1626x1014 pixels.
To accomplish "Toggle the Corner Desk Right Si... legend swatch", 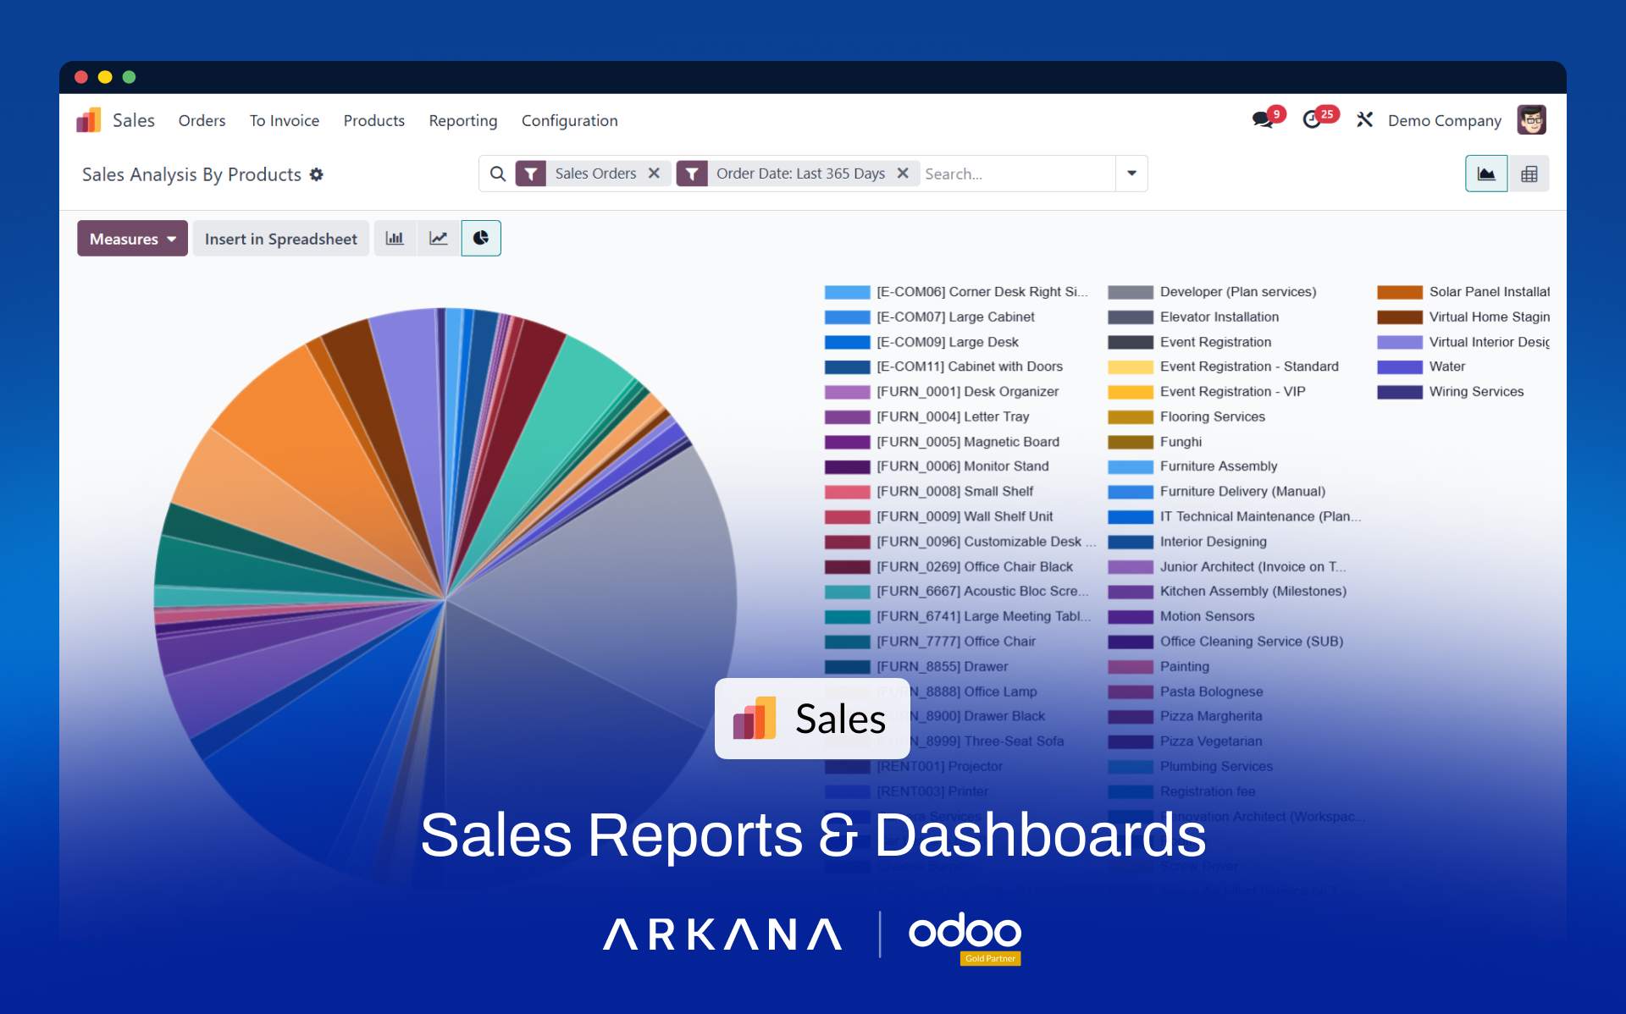I will click(x=847, y=292).
